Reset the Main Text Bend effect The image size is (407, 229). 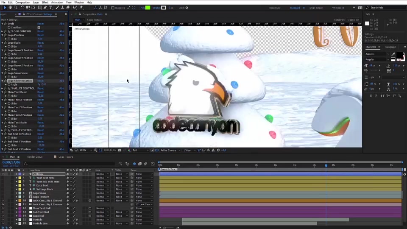[40, 92]
